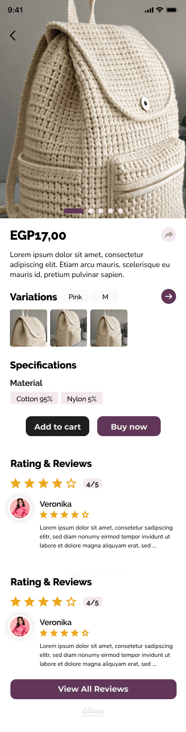Tap the back arrow icon

point(13,35)
